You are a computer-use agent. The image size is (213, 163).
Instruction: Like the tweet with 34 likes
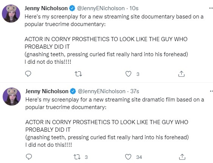(x=128, y=157)
